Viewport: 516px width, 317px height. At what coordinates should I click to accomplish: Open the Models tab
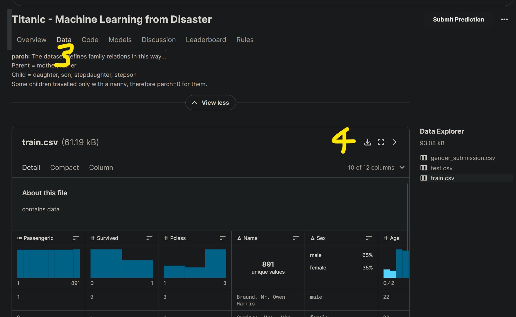[x=120, y=40]
